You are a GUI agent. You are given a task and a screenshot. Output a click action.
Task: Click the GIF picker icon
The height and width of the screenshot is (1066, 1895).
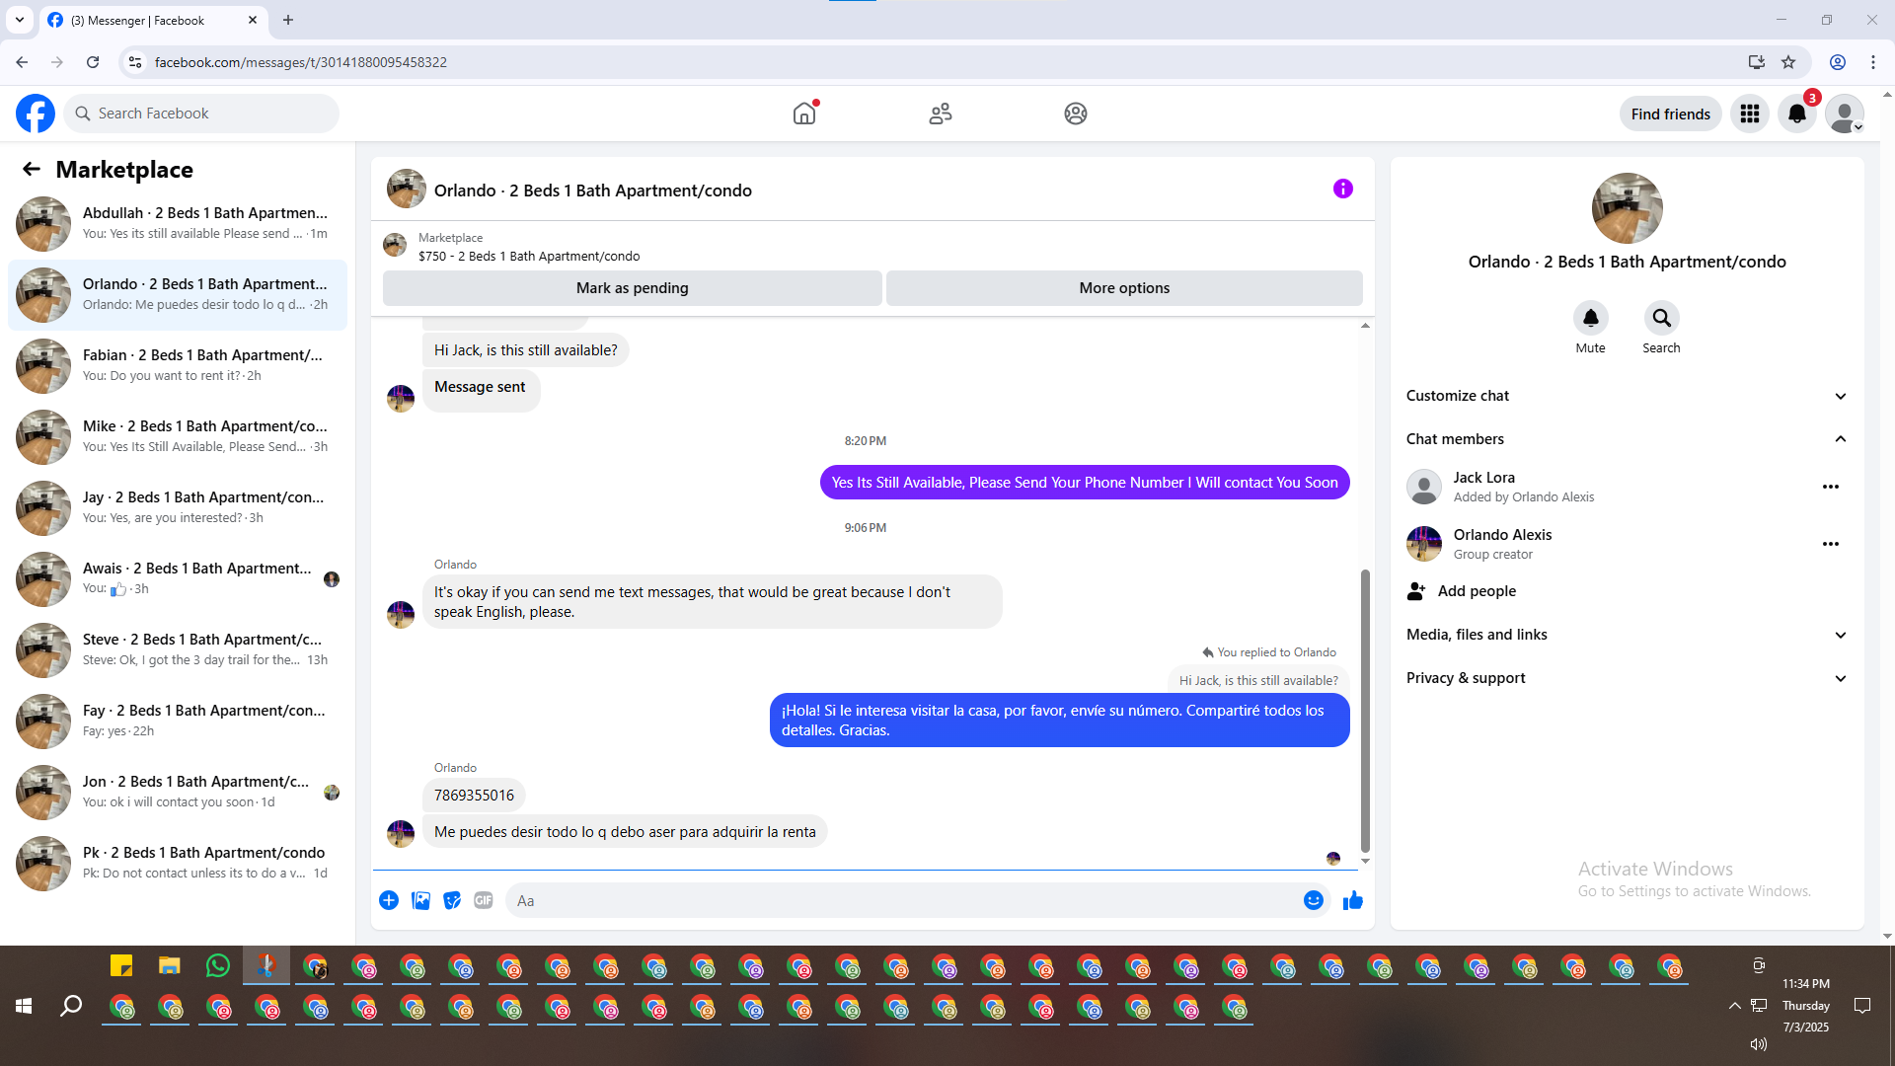coord(483,900)
